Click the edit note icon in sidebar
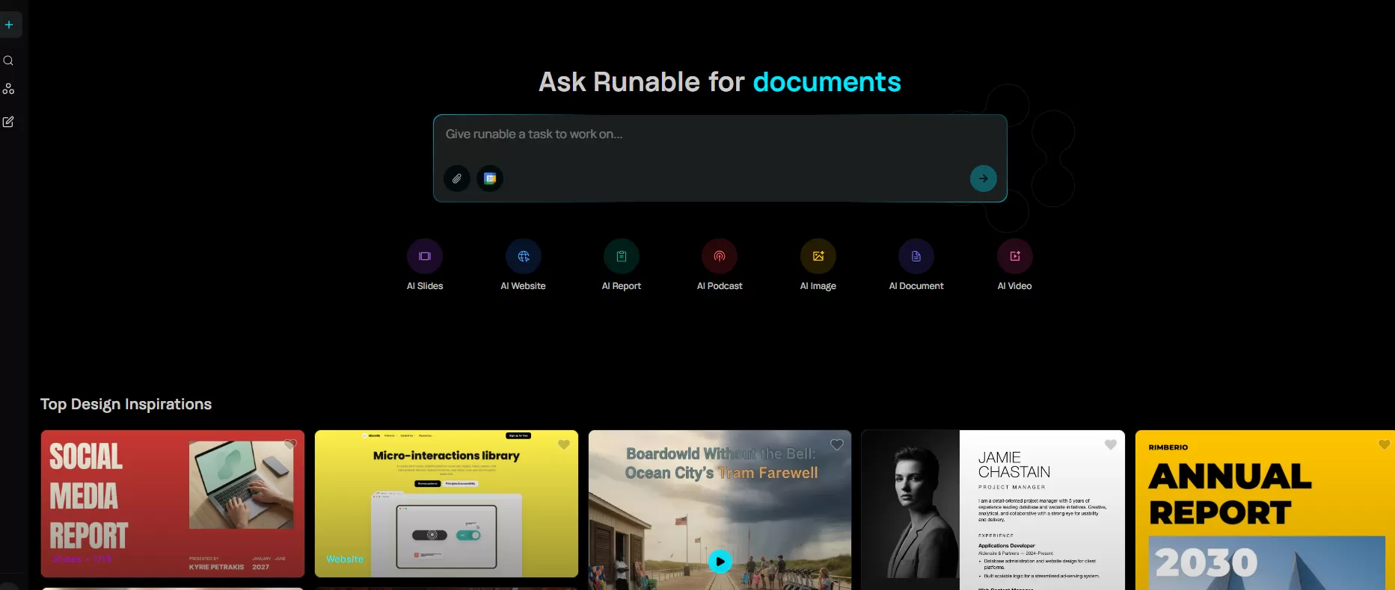 pyautogui.click(x=8, y=122)
